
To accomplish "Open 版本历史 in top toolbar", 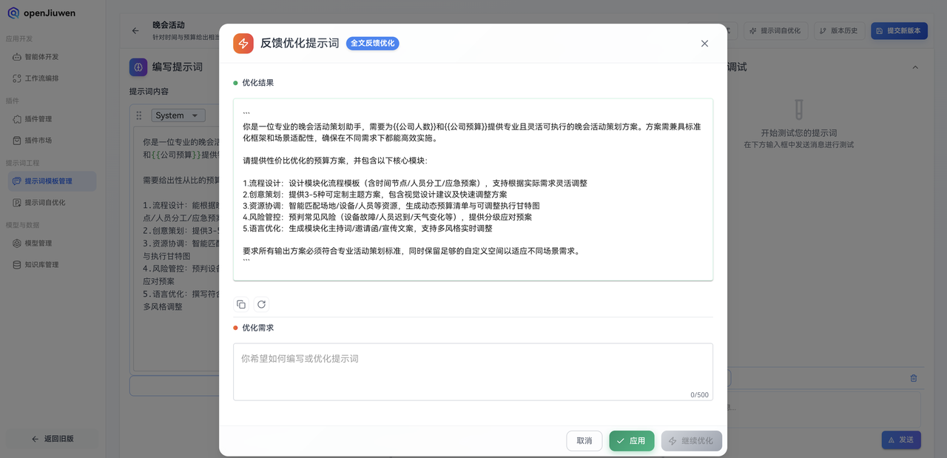I will click(x=839, y=31).
